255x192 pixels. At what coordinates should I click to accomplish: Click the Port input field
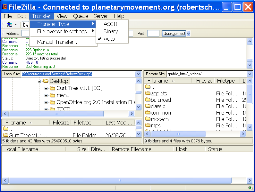pos(153,33)
